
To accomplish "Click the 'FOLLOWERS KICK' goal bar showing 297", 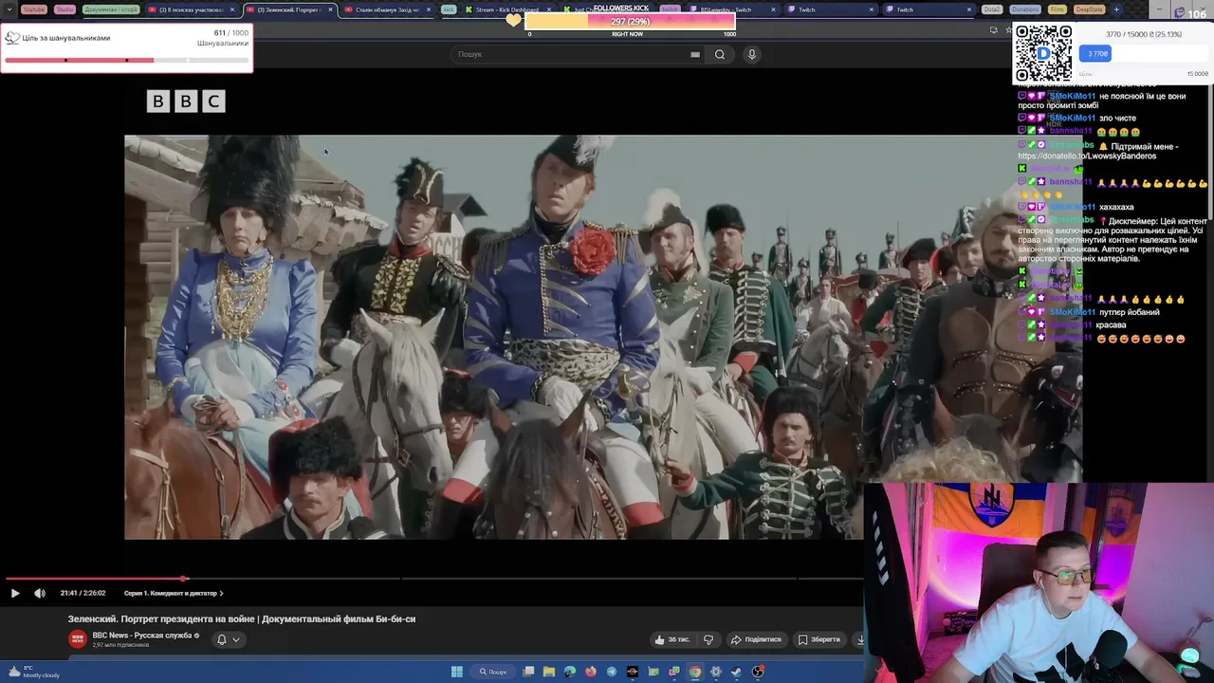I will click(630, 21).
